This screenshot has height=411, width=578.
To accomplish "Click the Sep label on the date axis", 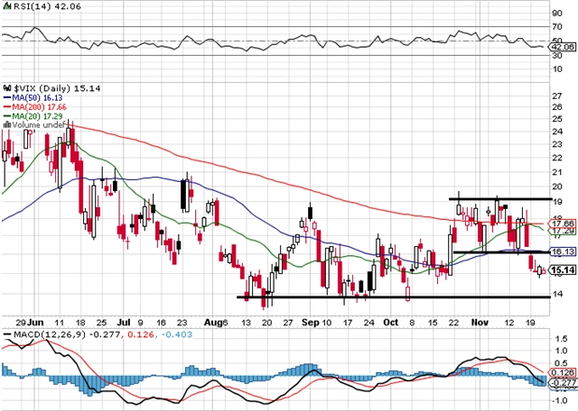I will pos(311,320).
